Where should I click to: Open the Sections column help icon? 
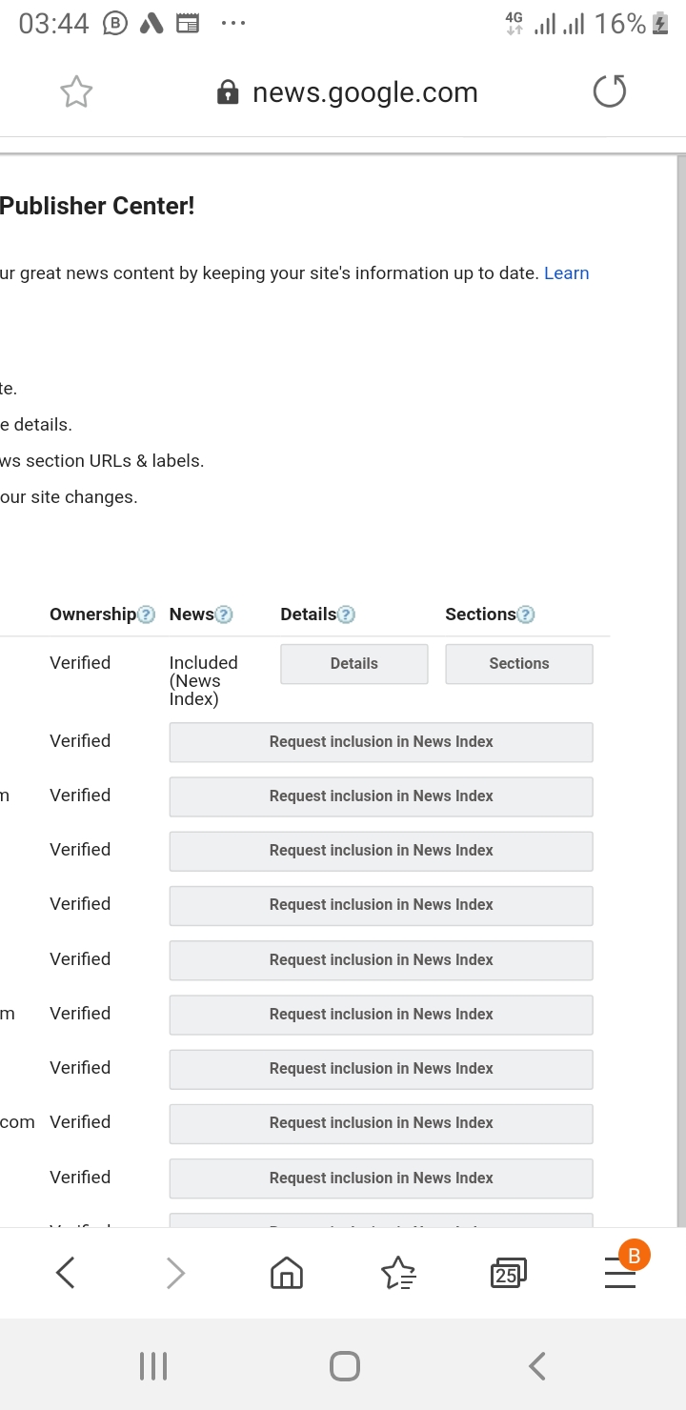(x=526, y=614)
